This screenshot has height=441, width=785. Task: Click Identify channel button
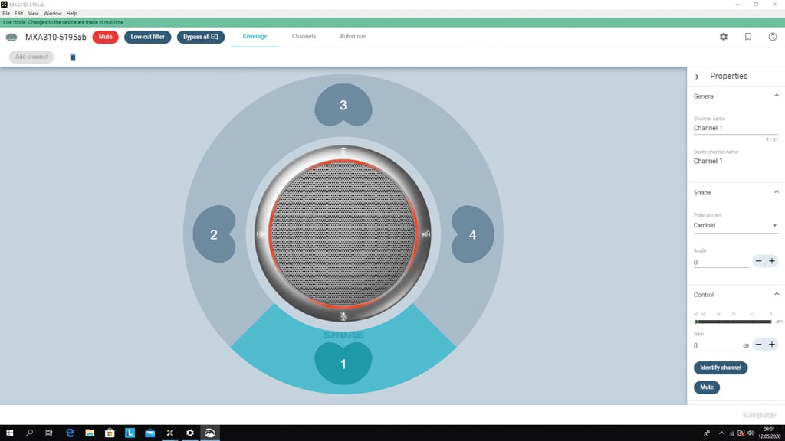pyautogui.click(x=721, y=367)
